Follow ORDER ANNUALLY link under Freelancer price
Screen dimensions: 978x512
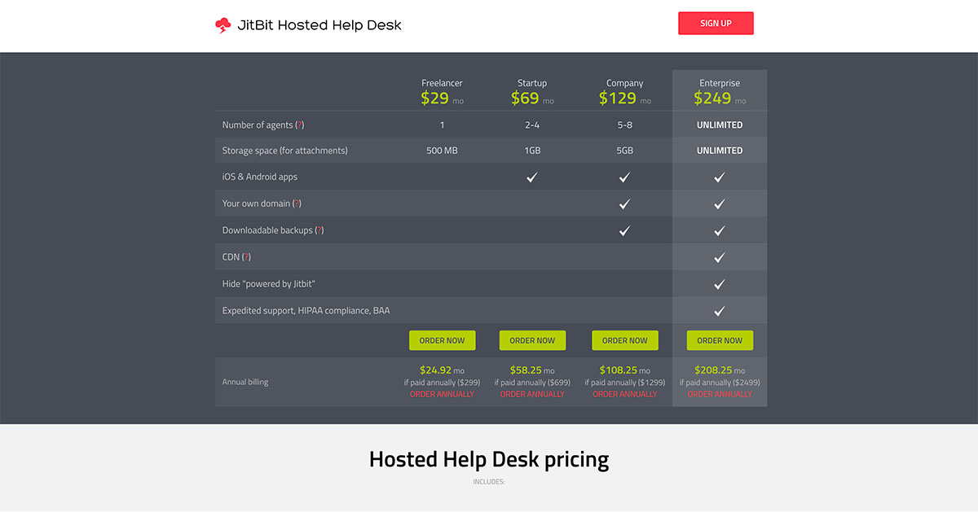tap(442, 394)
